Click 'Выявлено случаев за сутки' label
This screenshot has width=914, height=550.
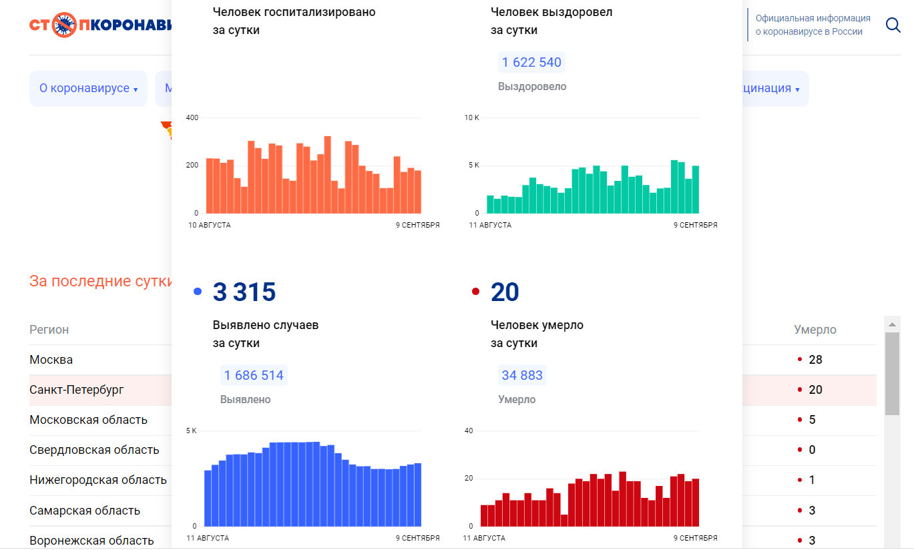266,334
